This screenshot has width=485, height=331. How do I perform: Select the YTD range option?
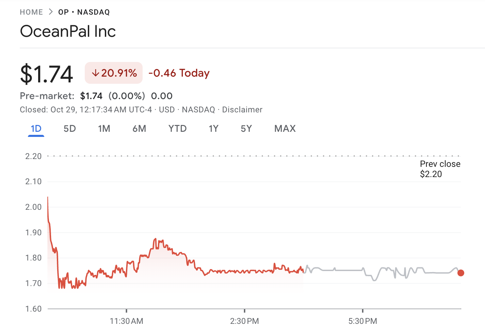[x=177, y=128]
